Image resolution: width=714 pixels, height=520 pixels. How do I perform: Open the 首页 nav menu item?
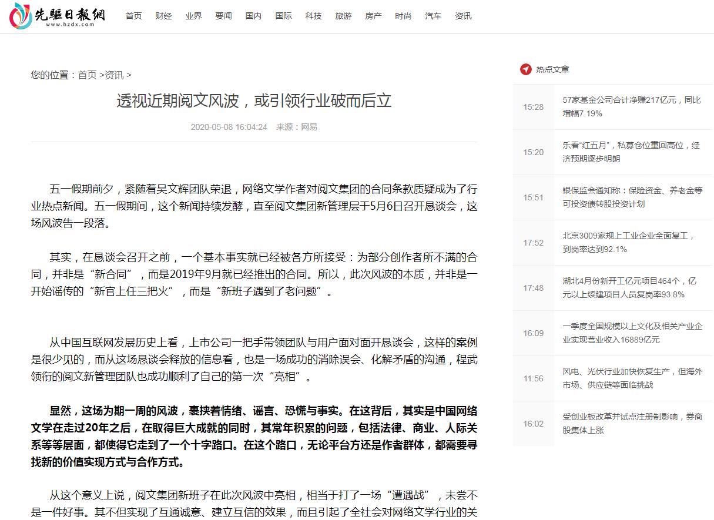[133, 16]
